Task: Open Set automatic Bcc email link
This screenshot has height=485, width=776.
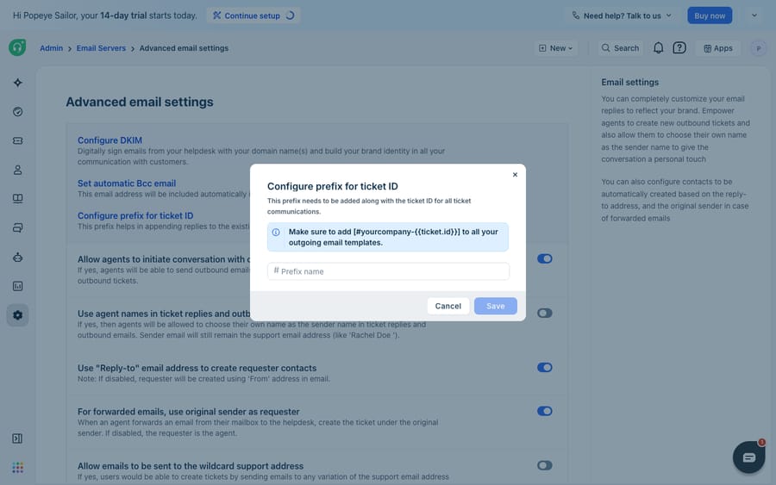Action: coord(127,183)
